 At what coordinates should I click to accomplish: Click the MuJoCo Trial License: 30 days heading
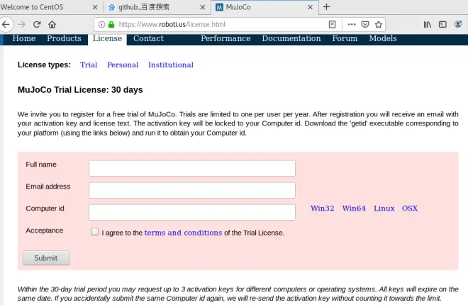point(80,90)
